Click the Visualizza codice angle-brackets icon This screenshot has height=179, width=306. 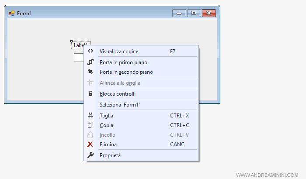[90, 51]
